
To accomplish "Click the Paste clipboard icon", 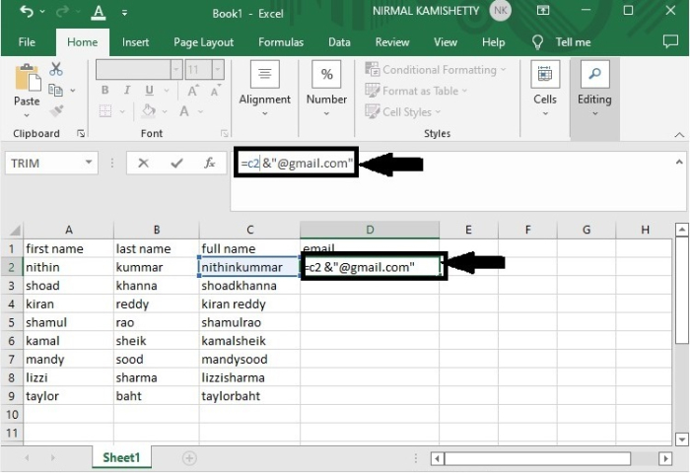I will (x=28, y=78).
